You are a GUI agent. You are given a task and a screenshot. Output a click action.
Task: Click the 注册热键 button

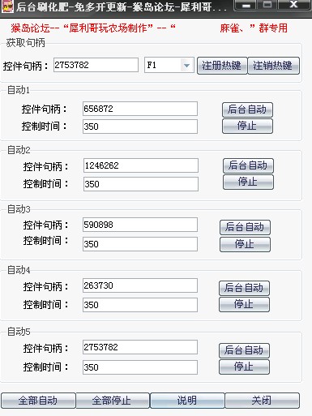[222, 66]
